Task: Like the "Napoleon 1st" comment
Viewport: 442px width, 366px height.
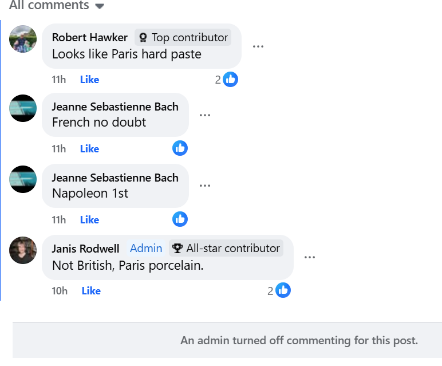Action: click(x=89, y=220)
